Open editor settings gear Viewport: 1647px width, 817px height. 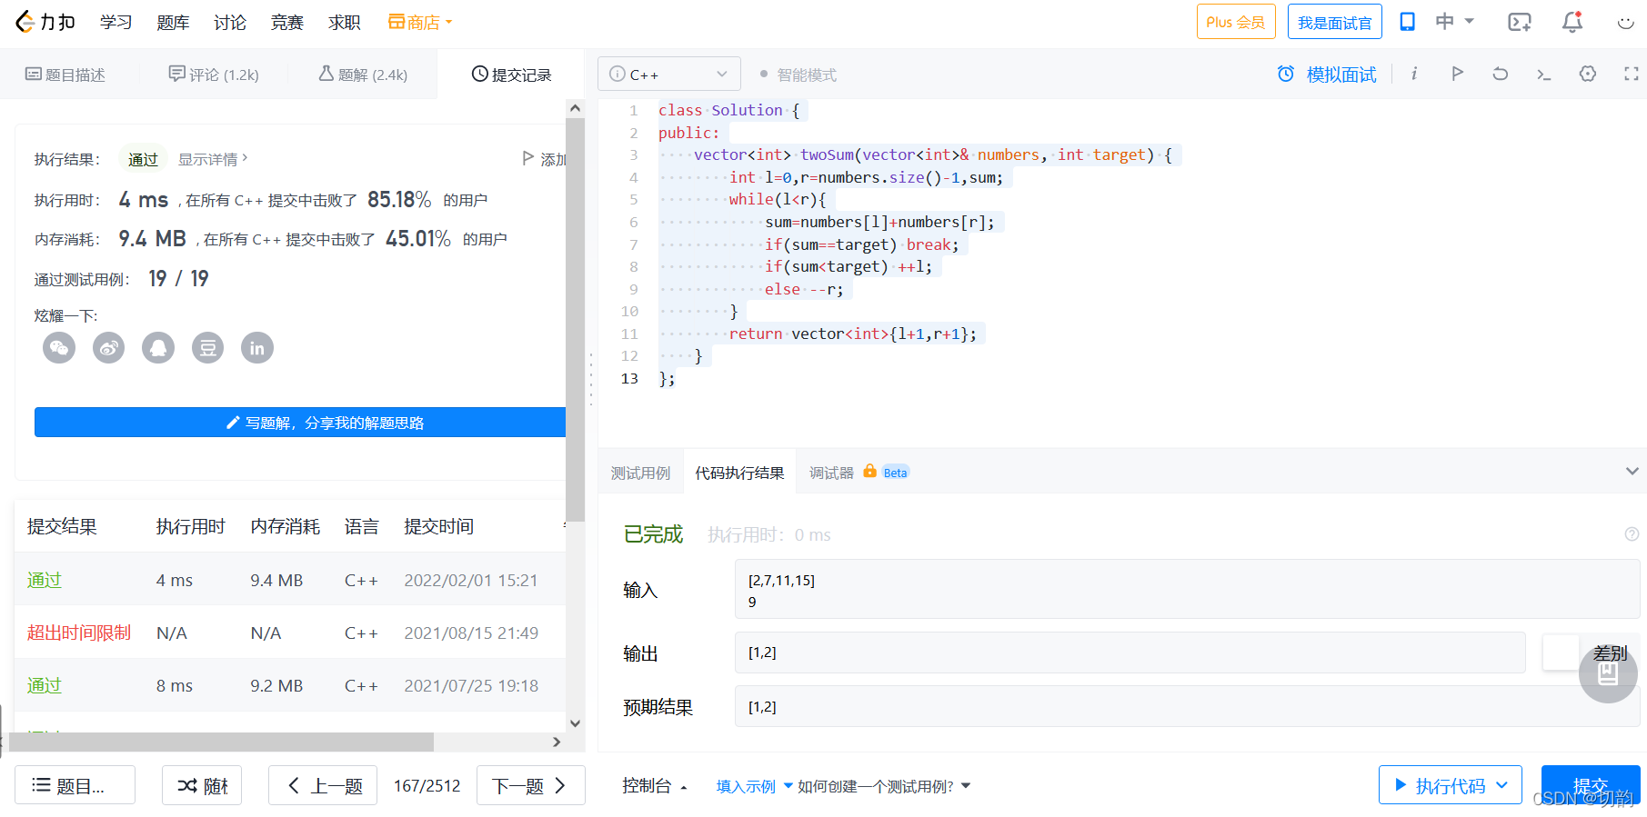click(1588, 74)
